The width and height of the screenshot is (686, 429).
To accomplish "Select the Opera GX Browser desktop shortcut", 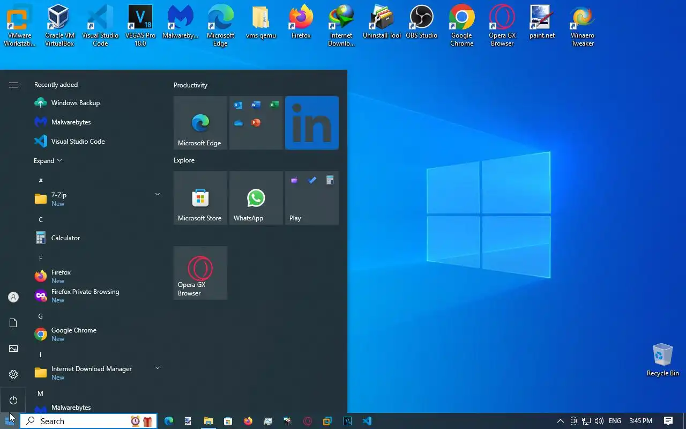I will click(x=502, y=26).
